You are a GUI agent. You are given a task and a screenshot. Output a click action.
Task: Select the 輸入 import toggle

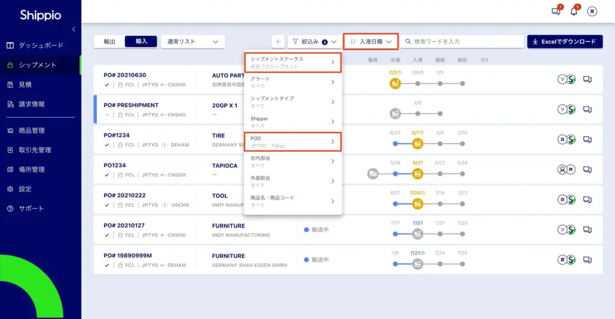coord(141,41)
